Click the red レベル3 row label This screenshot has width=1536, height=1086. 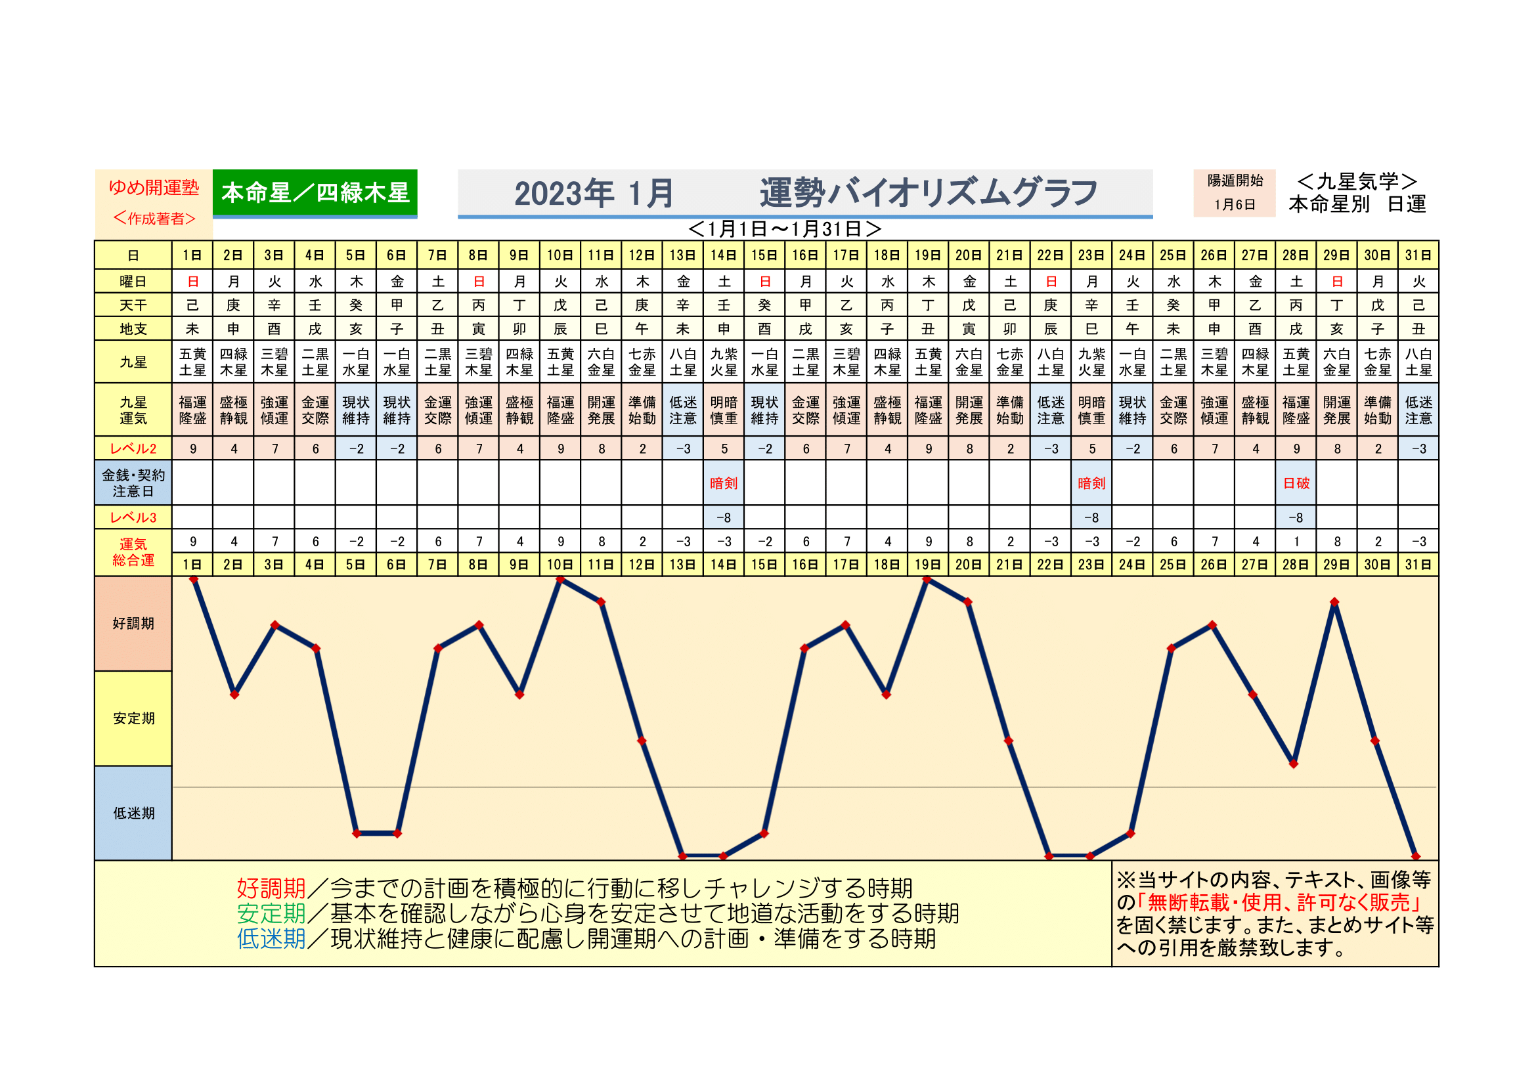pos(133,517)
